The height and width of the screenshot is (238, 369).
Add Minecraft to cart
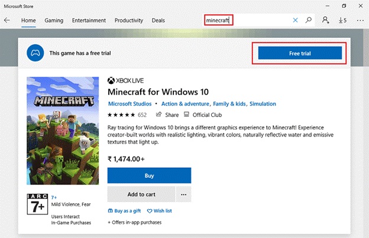[141, 194]
